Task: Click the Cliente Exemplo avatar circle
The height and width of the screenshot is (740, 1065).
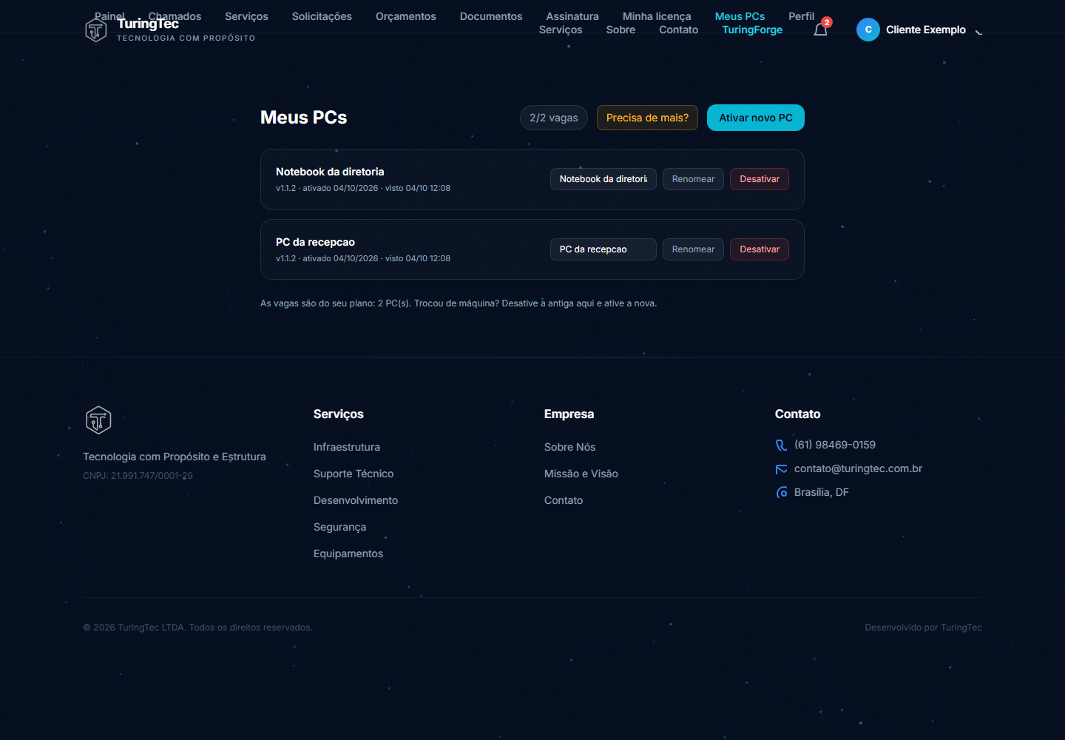Action: (868, 30)
